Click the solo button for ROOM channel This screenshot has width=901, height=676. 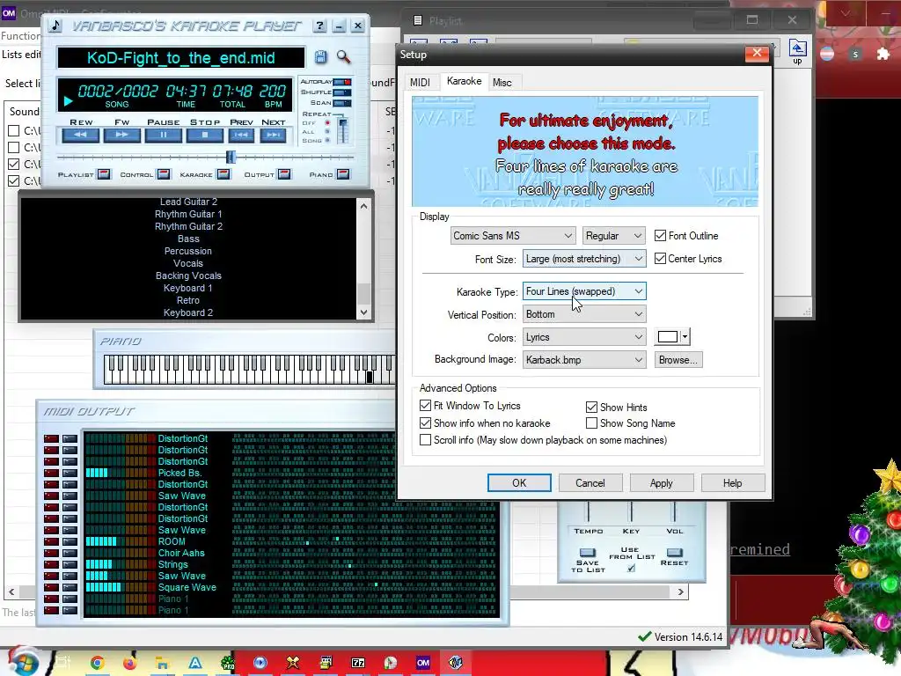(70, 541)
